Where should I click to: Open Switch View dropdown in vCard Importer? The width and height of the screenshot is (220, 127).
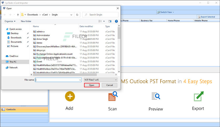click(166, 12)
